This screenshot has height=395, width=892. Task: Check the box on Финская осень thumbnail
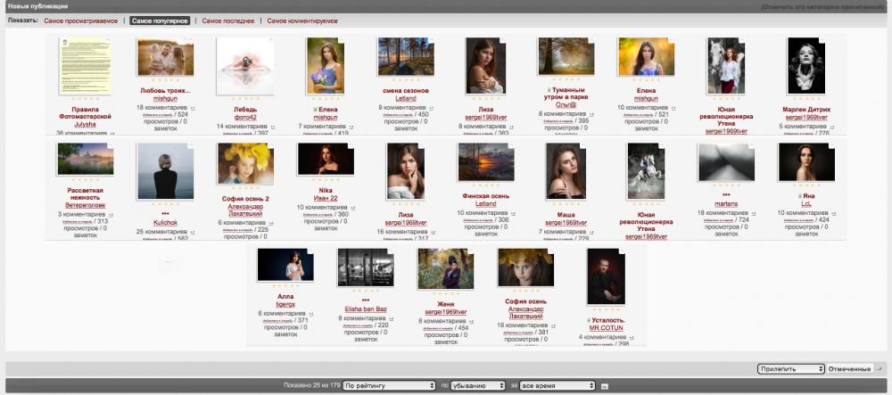click(511, 146)
